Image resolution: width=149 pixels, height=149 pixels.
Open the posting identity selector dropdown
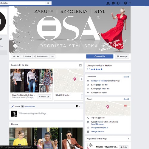click(x=78, y=106)
